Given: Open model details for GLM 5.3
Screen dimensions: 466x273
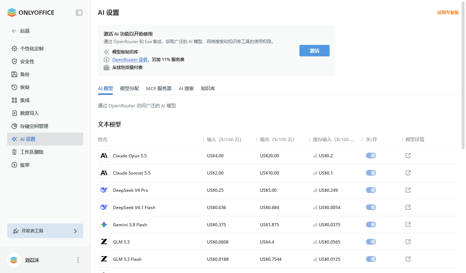Looking at the screenshot, I should pos(408,242).
